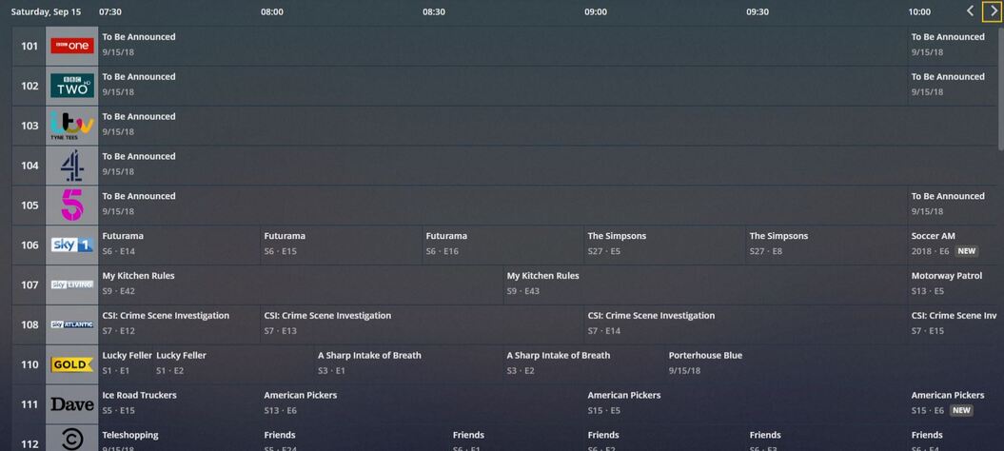The height and width of the screenshot is (451, 1004).
Task: Select the Comedy Central channel logo
Action: pos(72,439)
